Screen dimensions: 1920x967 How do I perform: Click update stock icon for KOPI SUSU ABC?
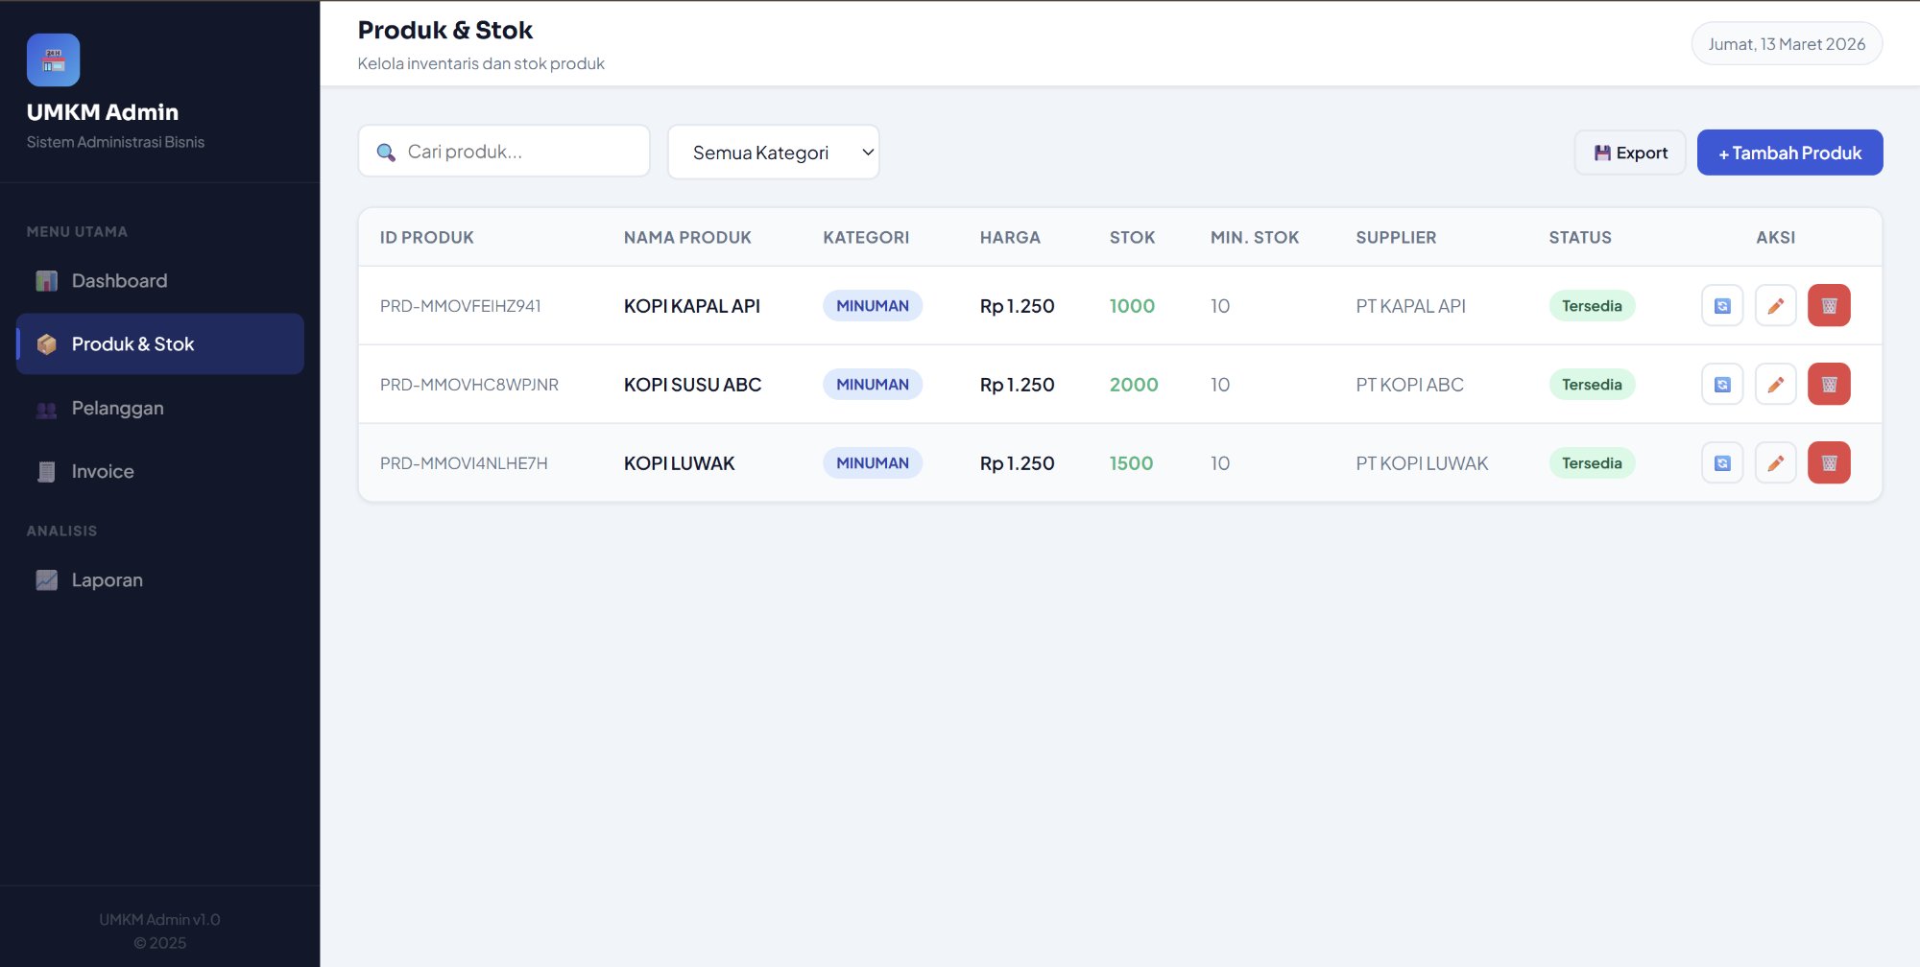point(1722,385)
